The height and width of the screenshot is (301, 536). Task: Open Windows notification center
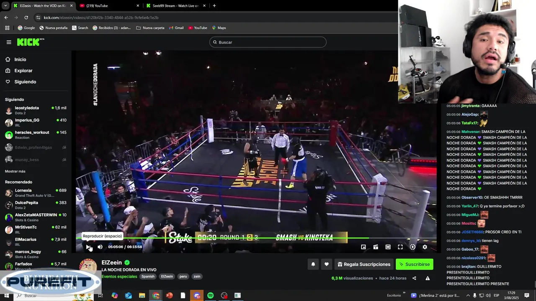(527, 296)
